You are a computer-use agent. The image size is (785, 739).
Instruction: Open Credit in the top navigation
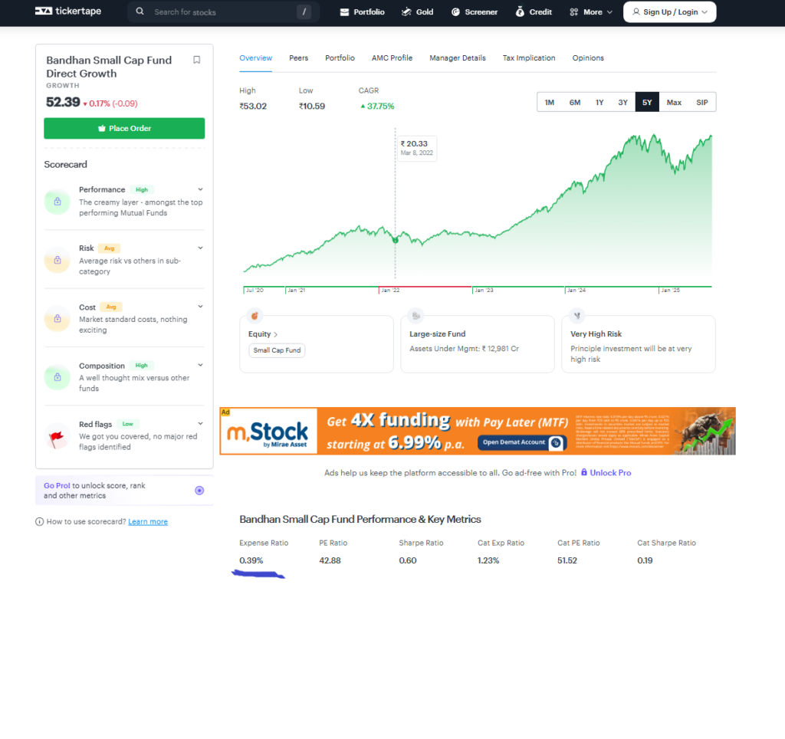(534, 12)
